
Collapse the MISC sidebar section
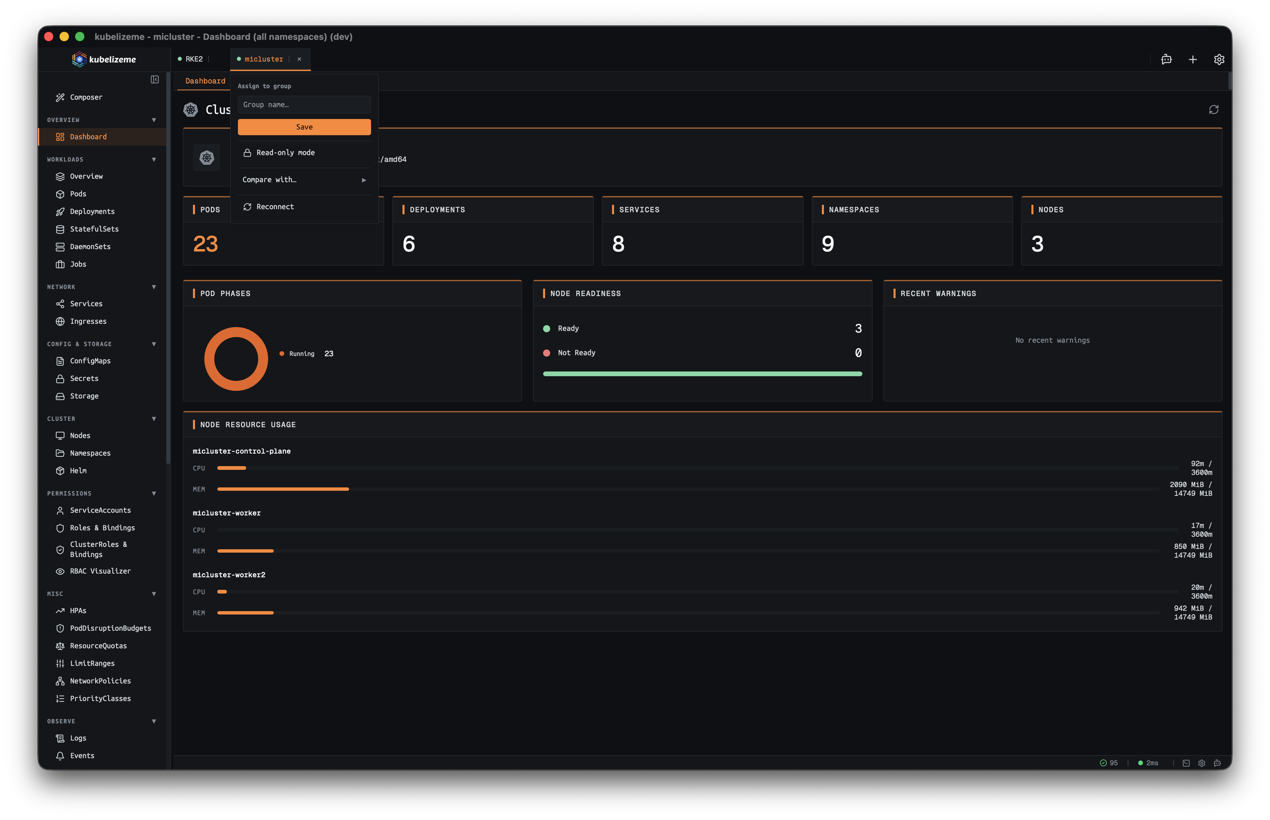click(x=154, y=594)
